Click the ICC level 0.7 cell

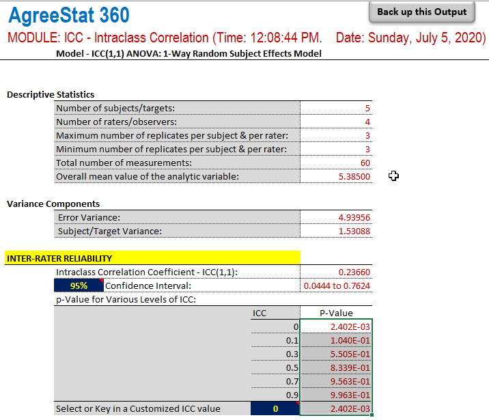pos(275,381)
